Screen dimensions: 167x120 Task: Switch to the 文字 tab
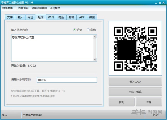point(10,17)
